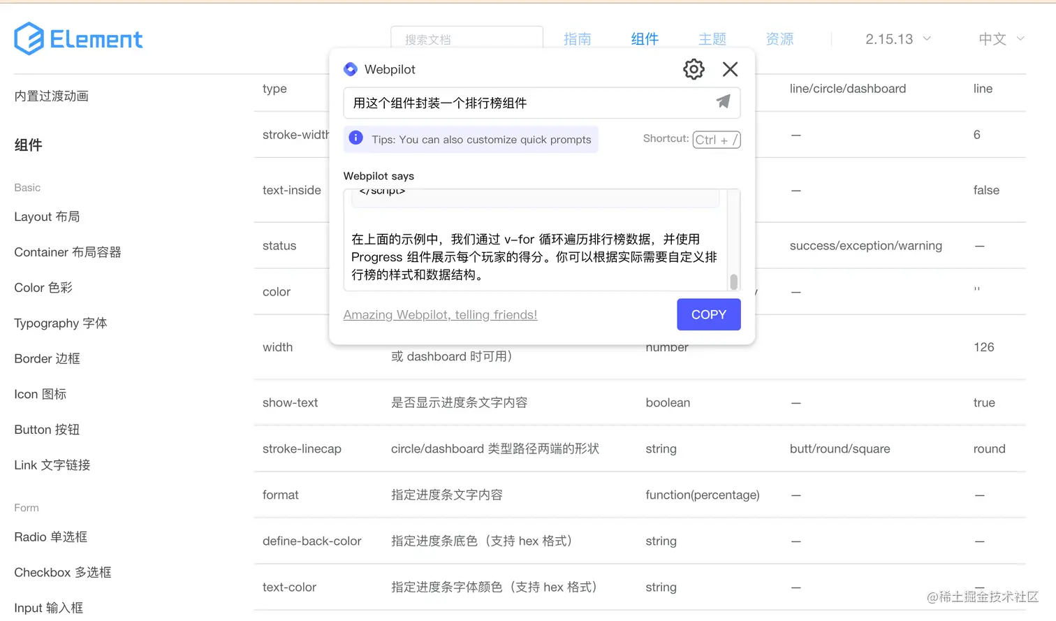Click the line/circle/dashboard options cell
The image size is (1056, 621).
(848, 89)
